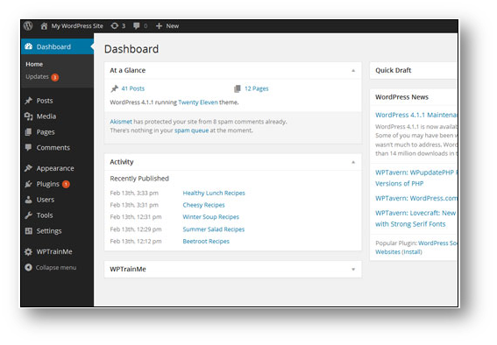
Task: Open Healthy Lunch Recipes post
Action: 214,193
